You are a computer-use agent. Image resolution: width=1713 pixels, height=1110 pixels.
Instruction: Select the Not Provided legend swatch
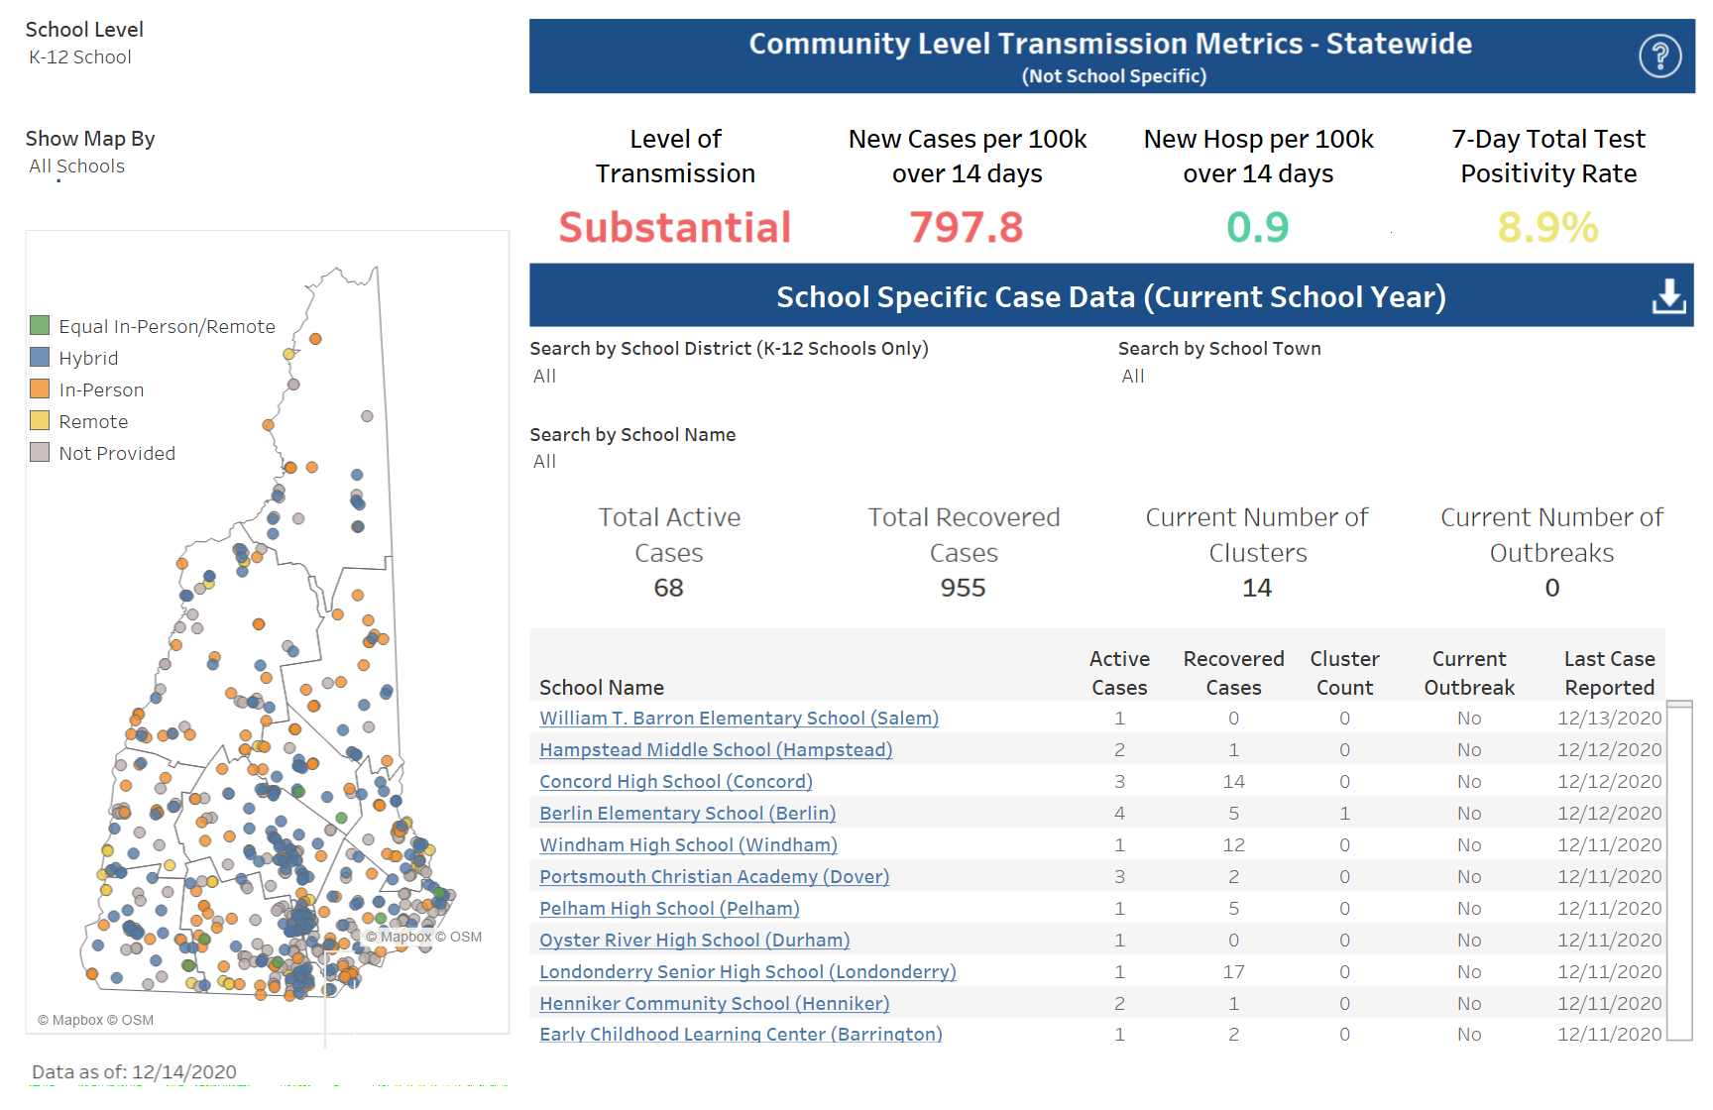point(40,452)
